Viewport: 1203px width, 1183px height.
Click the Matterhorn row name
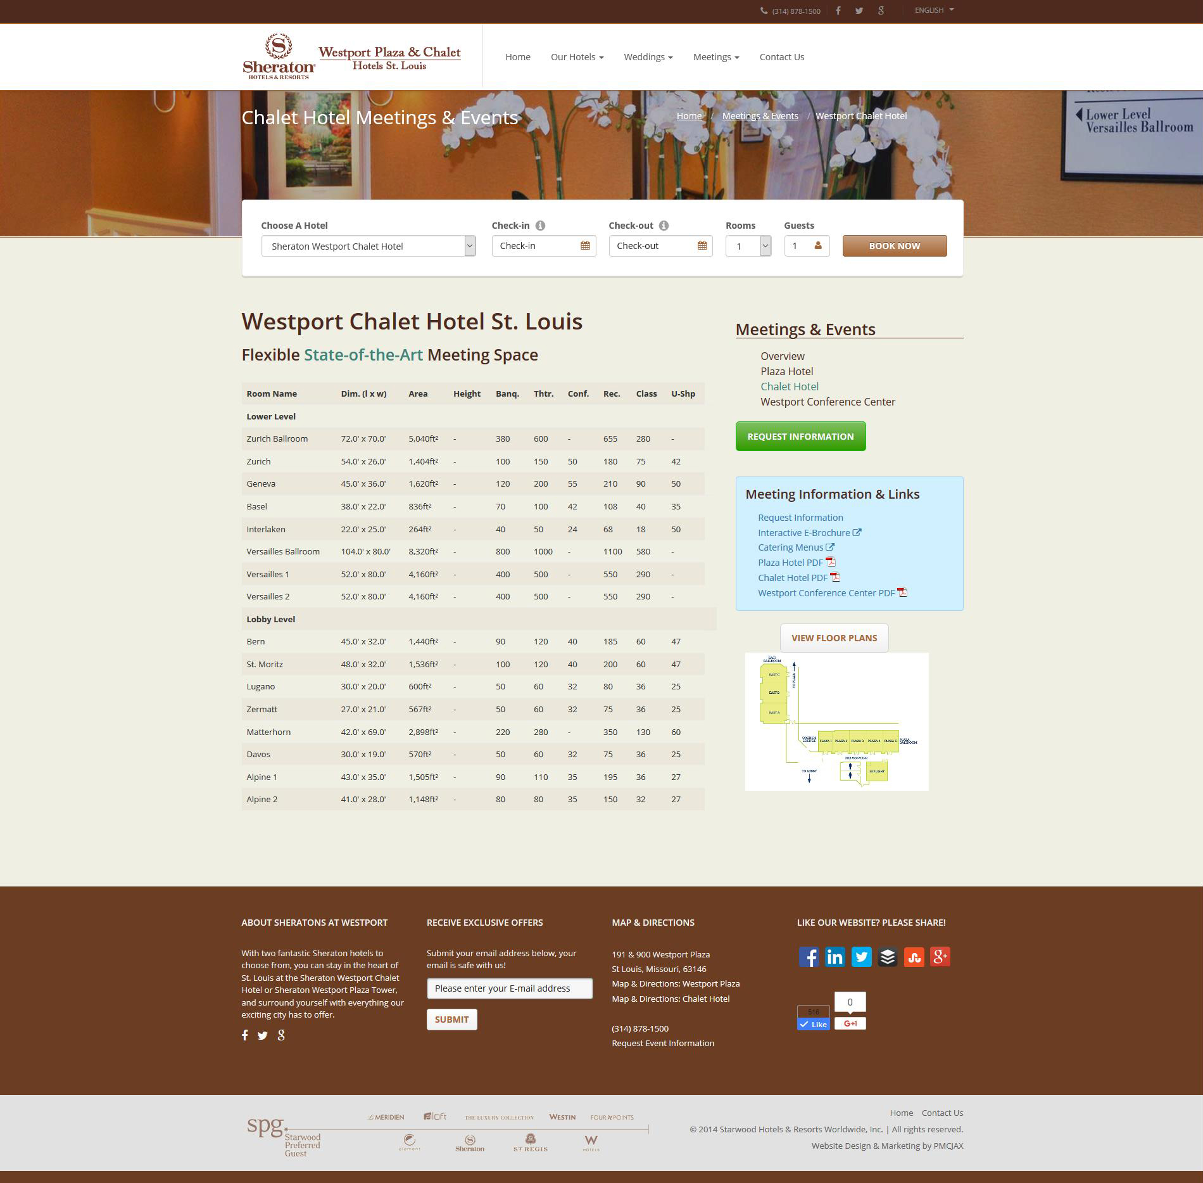click(268, 732)
